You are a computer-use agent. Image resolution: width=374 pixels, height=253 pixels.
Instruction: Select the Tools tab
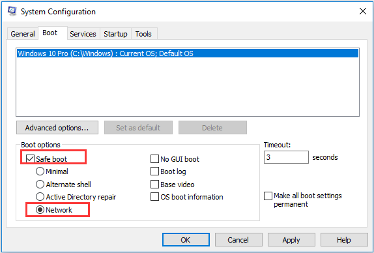tap(143, 34)
